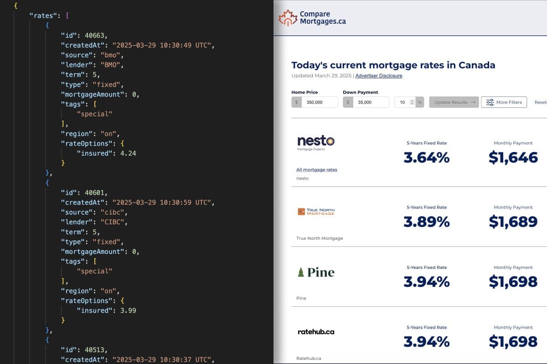Screen dimensions: 547x364
Task: Click the sliders icon in More Filters
Action: click(x=490, y=102)
